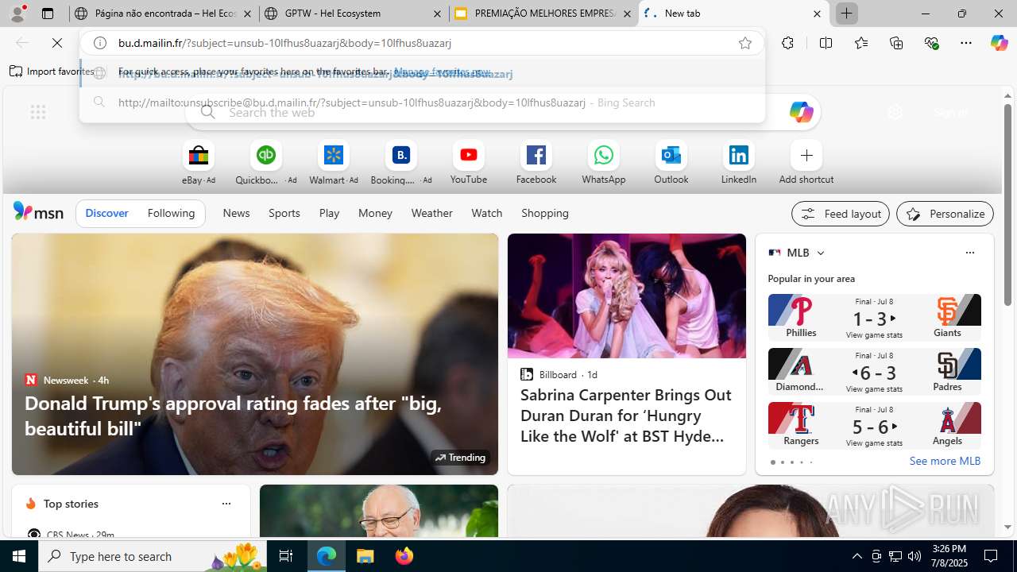Open the Weather category
The image size is (1017, 572).
(x=431, y=213)
